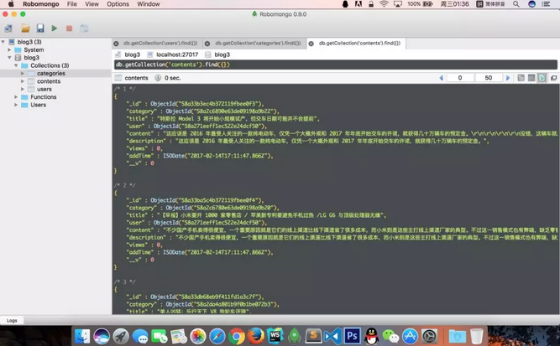
Task: Collapse the Collections (3) folder
Action: tap(16, 65)
